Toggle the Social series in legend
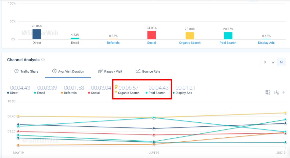Screen dimensions: 290x158 click(94, 93)
